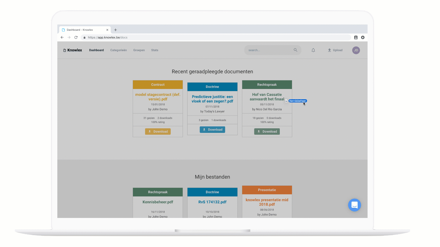This screenshot has width=440, height=247.
Task: Click the orange Presentatie category header
Action: pyautogui.click(x=267, y=190)
